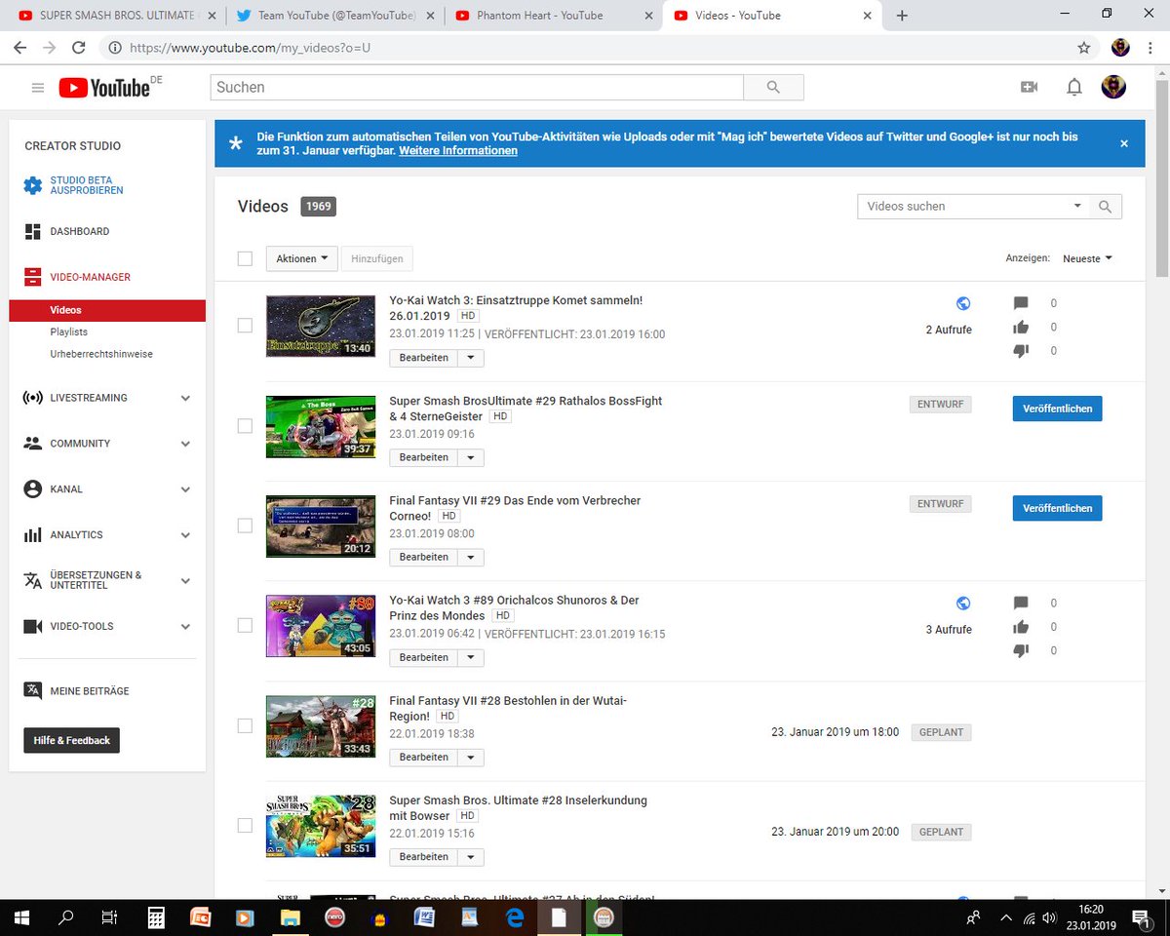Expand the Kanal section
1170x936 pixels.
(x=185, y=489)
